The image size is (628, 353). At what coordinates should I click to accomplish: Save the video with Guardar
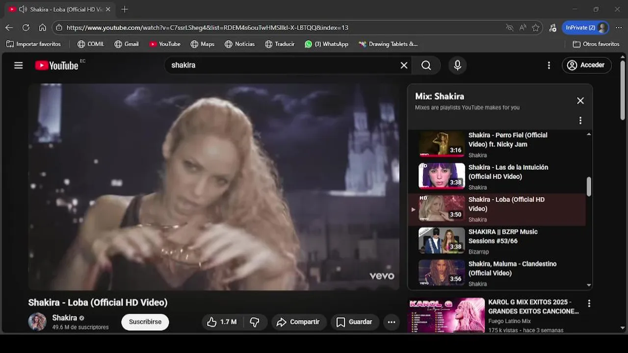[354, 322]
